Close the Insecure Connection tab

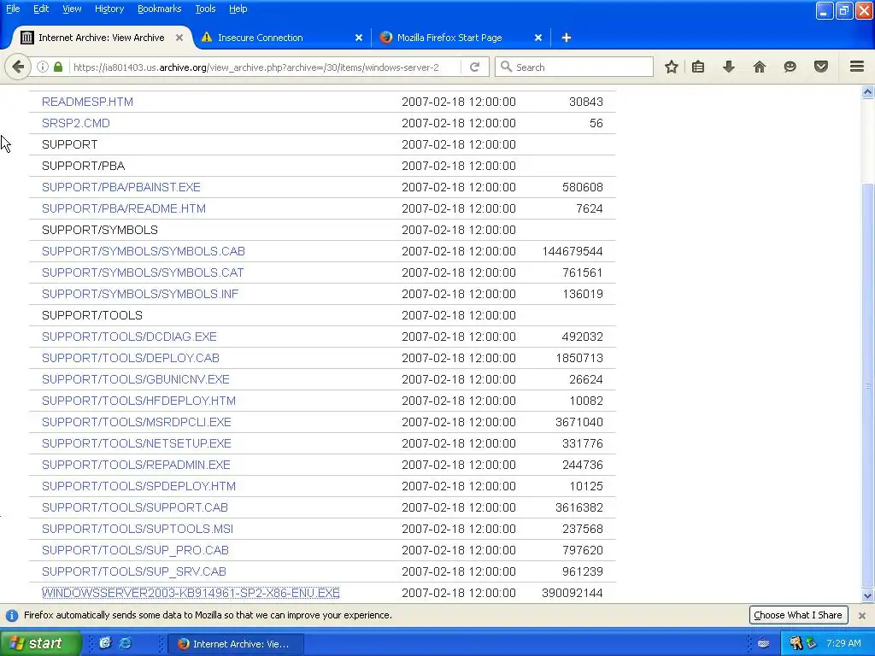pyautogui.click(x=359, y=38)
